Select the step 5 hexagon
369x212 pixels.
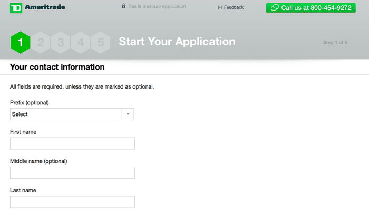101,42
